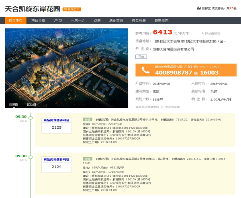
Task: Open the 地图交通 tab
Action: (x=116, y=20)
